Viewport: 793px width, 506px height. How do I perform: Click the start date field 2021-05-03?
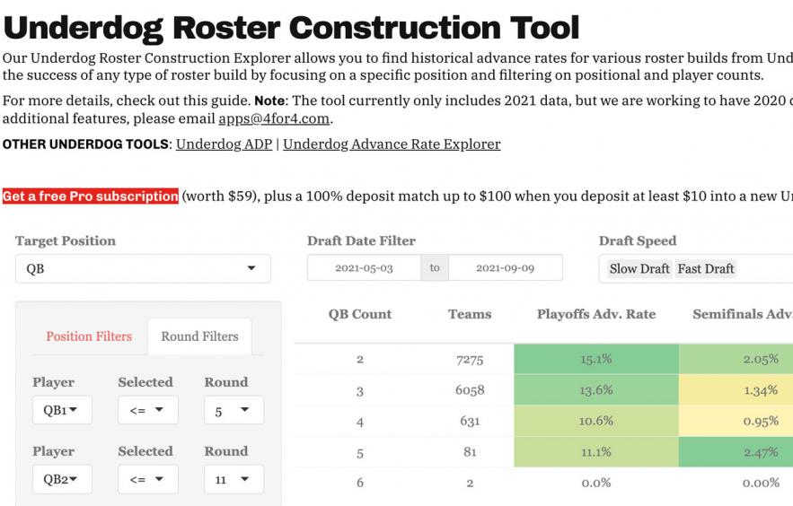click(364, 268)
